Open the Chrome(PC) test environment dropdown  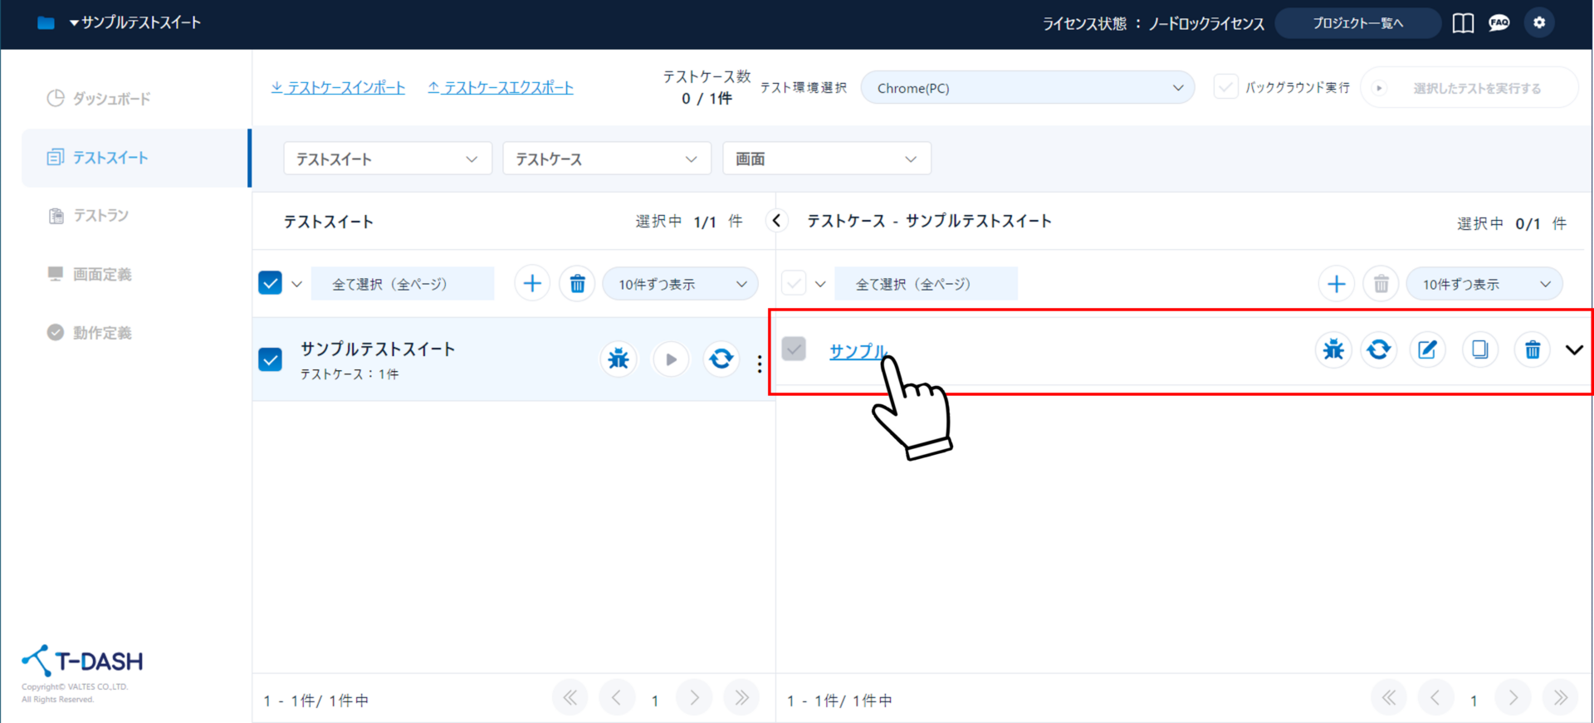(x=1027, y=88)
